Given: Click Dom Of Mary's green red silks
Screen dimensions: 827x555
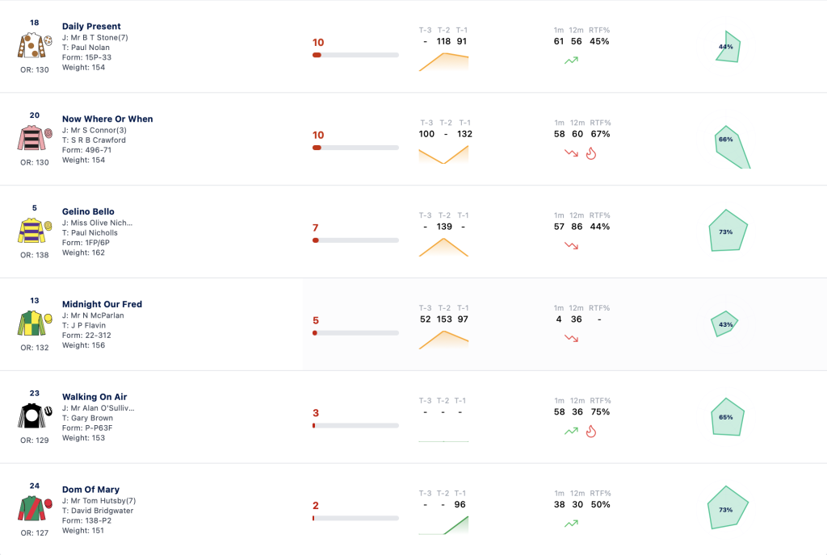Looking at the screenshot, I should tap(35, 509).
